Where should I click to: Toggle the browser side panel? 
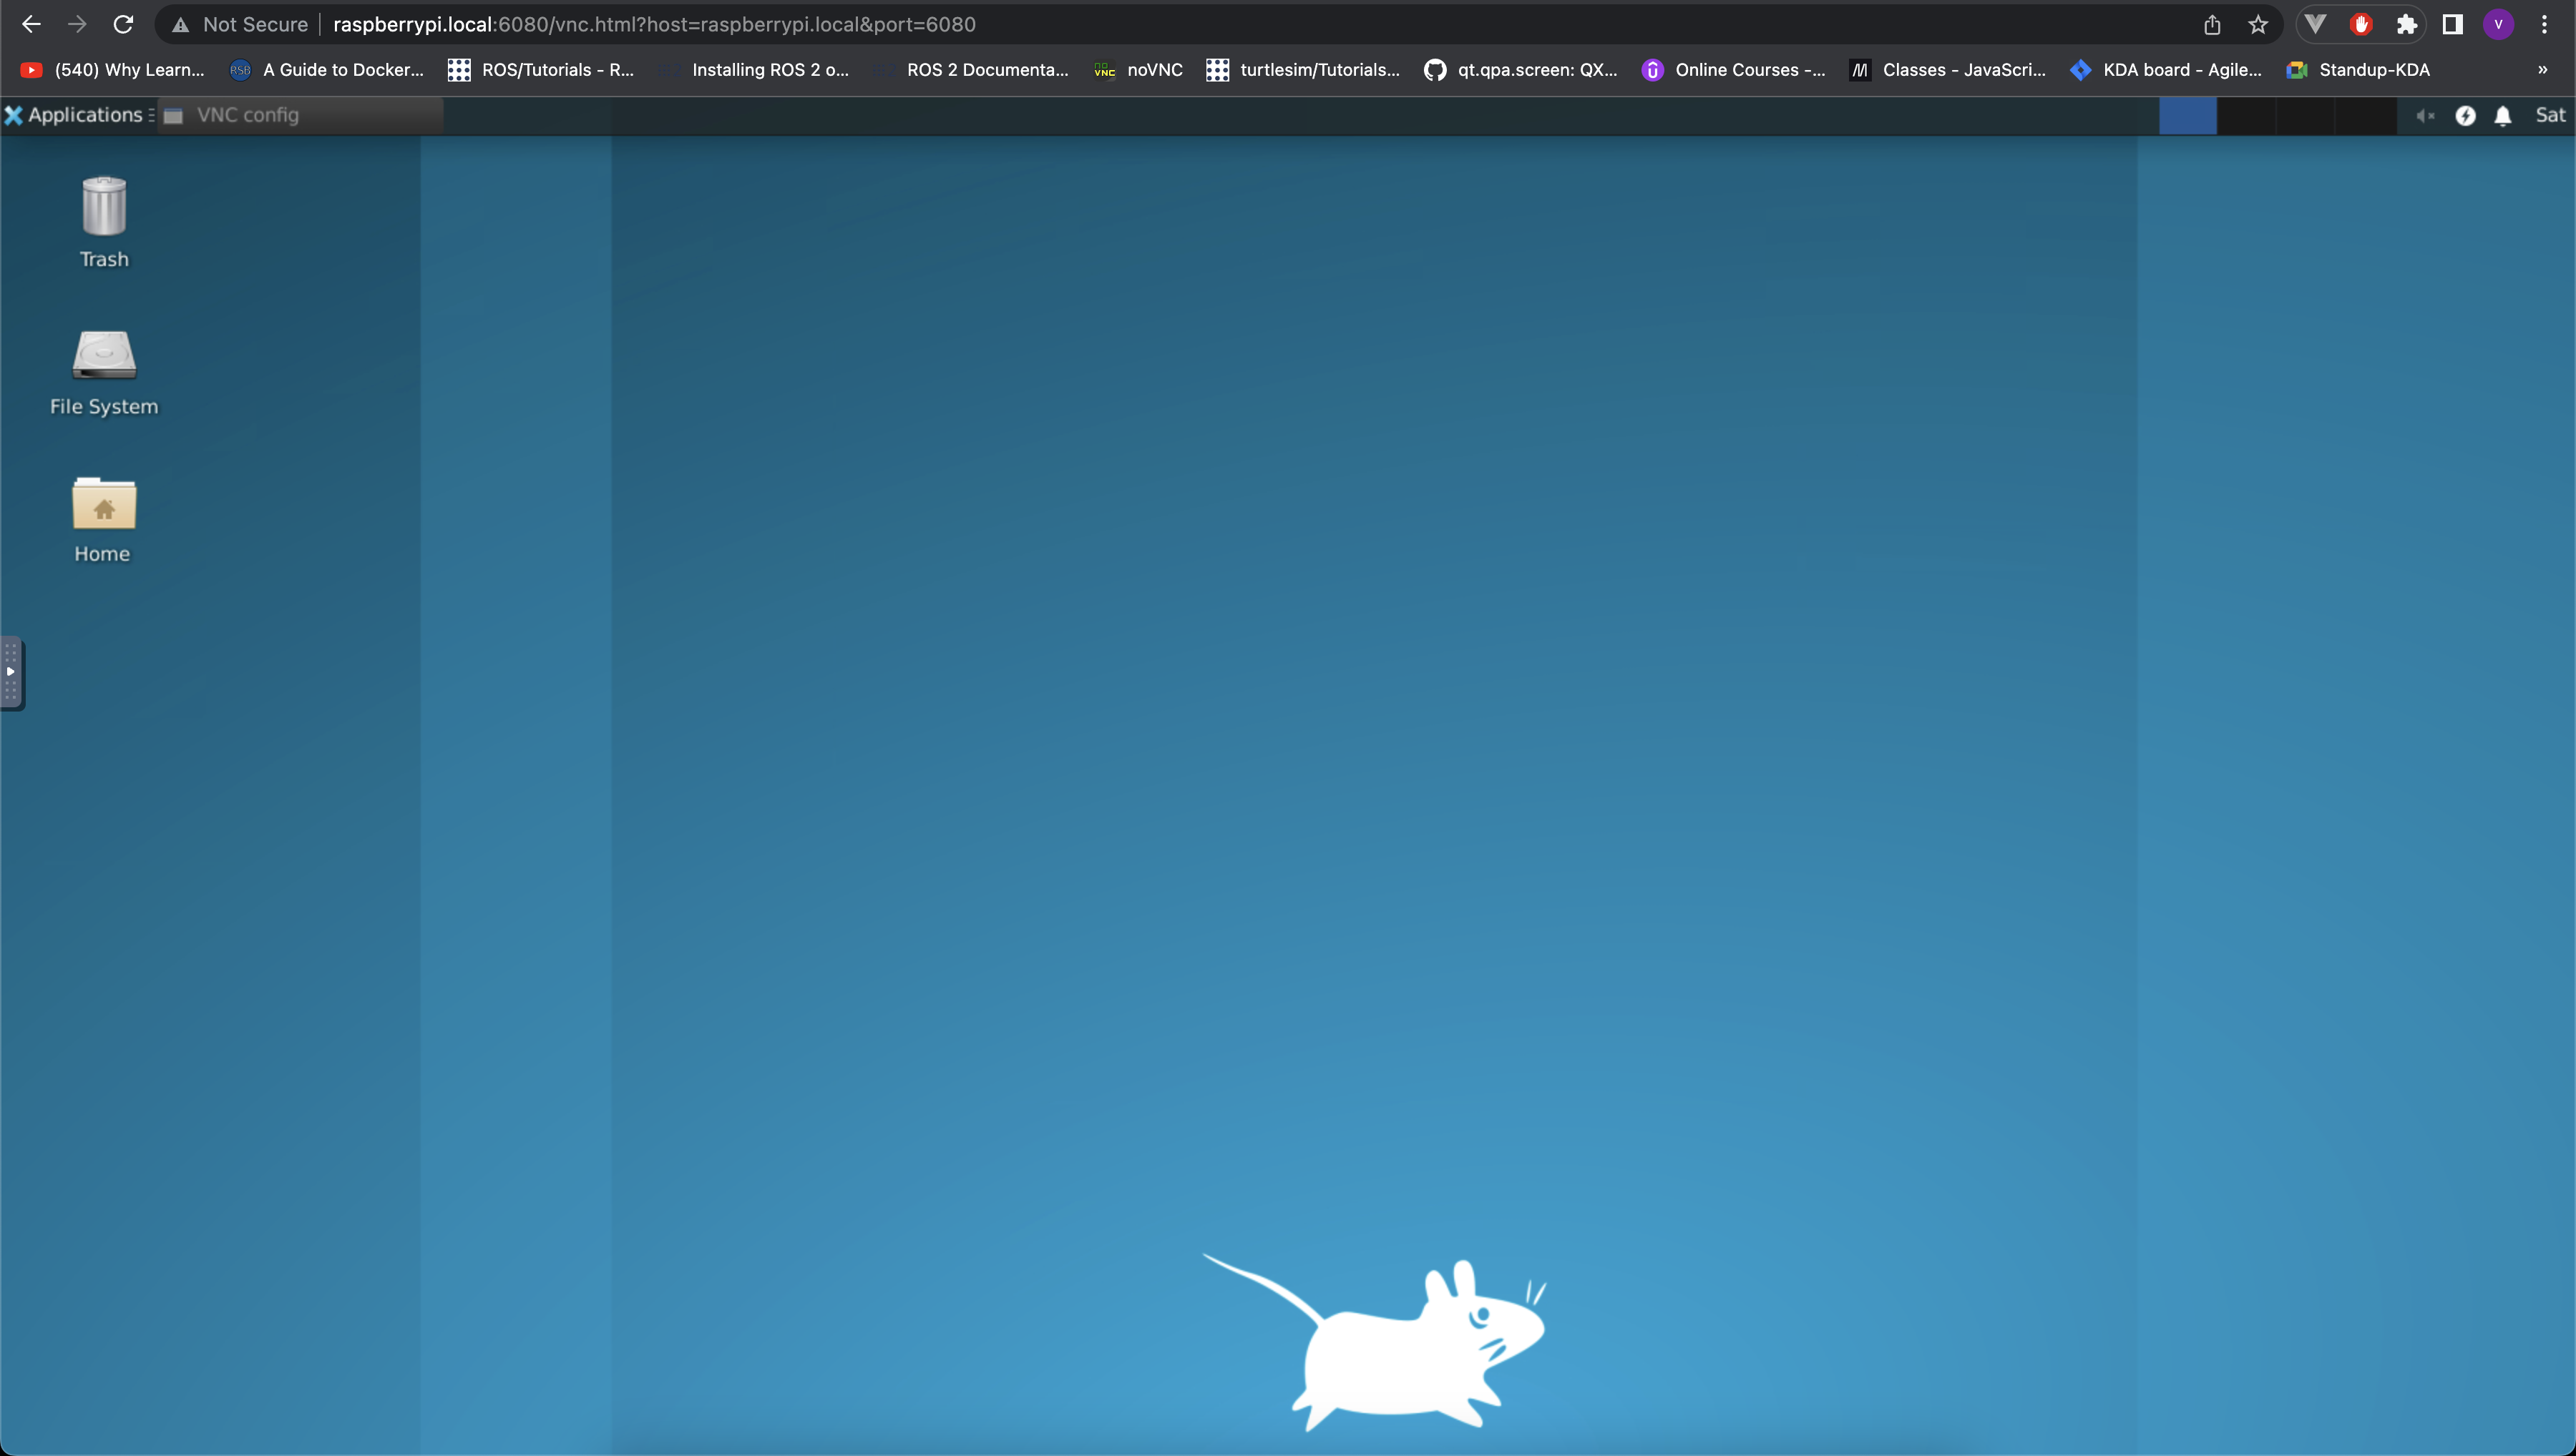point(2452,25)
